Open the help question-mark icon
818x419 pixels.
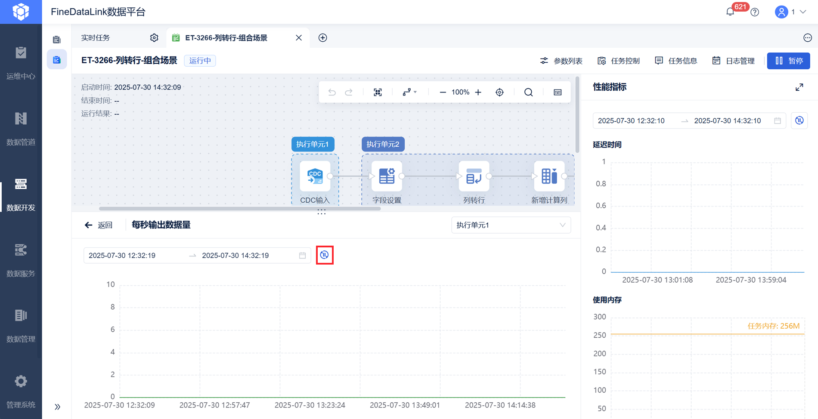coord(755,12)
